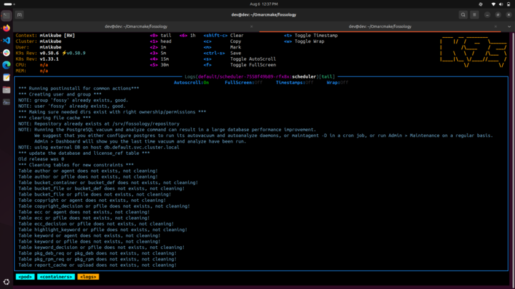This screenshot has height=289, width=515.
Task: Open Visual Studio Code from dock
Action: (6, 40)
